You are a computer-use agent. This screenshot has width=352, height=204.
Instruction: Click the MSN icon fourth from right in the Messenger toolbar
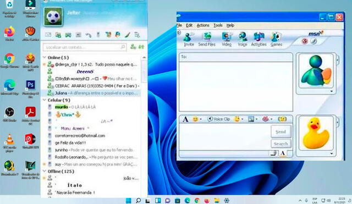pyautogui.click(x=108, y=35)
